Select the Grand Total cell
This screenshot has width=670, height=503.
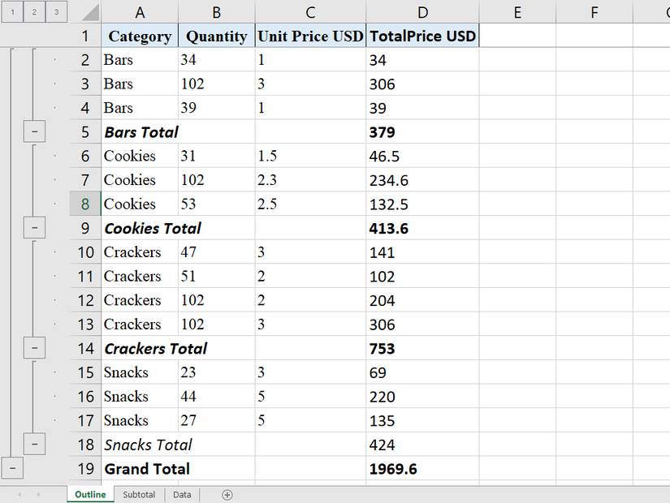(x=147, y=469)
